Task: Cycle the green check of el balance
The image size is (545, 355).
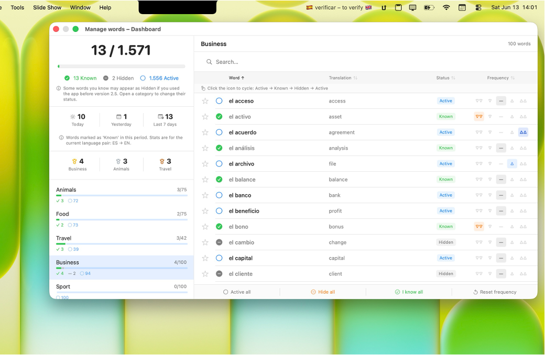Action: (219, 180)
